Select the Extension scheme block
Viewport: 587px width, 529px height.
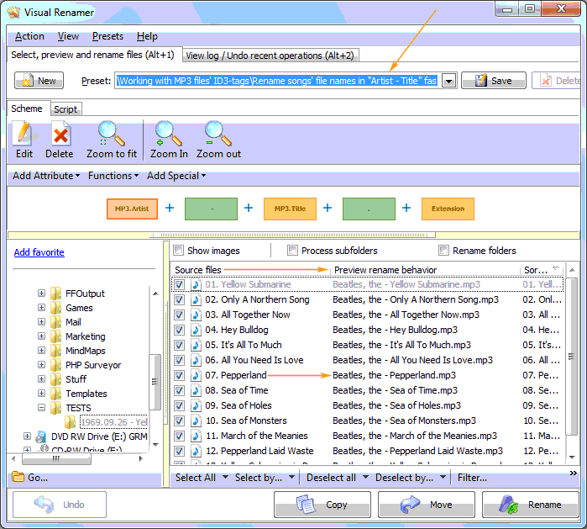[448, 209]
